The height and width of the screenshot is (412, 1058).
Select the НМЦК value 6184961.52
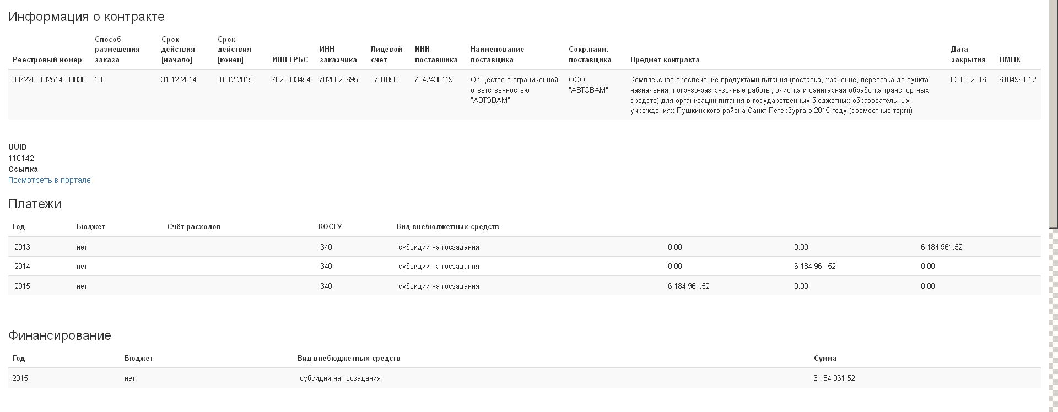pyautogui.click(x=1017, y=79)
